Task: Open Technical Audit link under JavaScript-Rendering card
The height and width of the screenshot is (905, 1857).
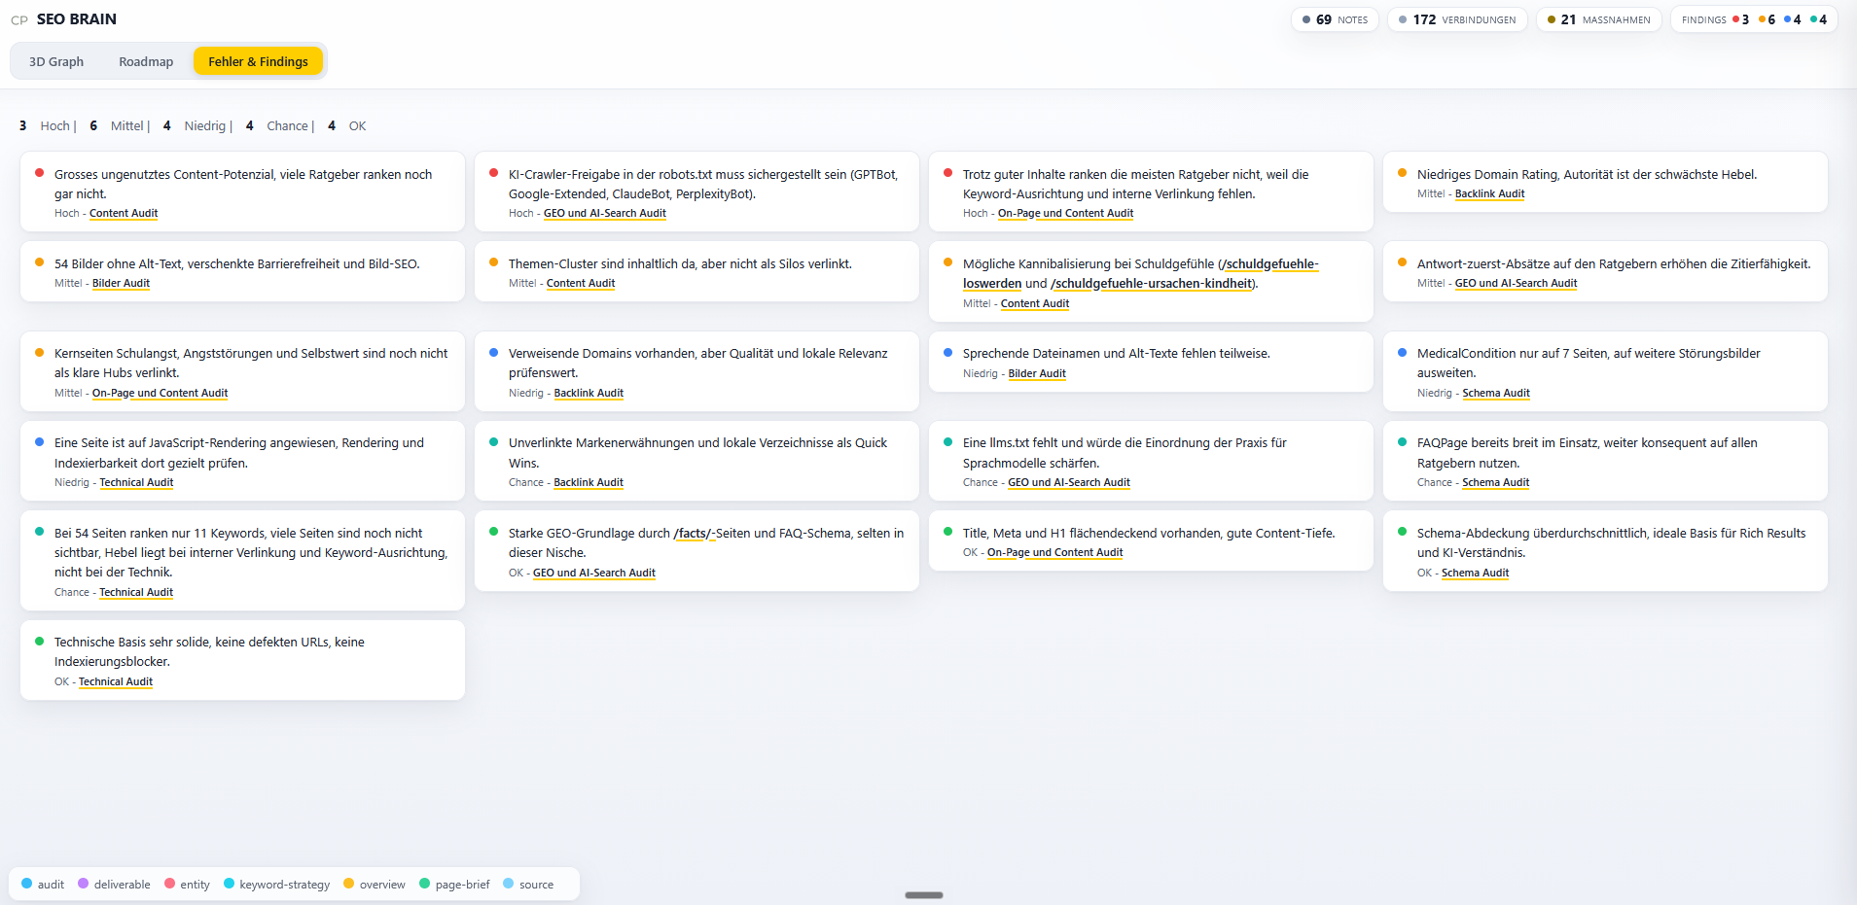Action: tap(136, 483)
